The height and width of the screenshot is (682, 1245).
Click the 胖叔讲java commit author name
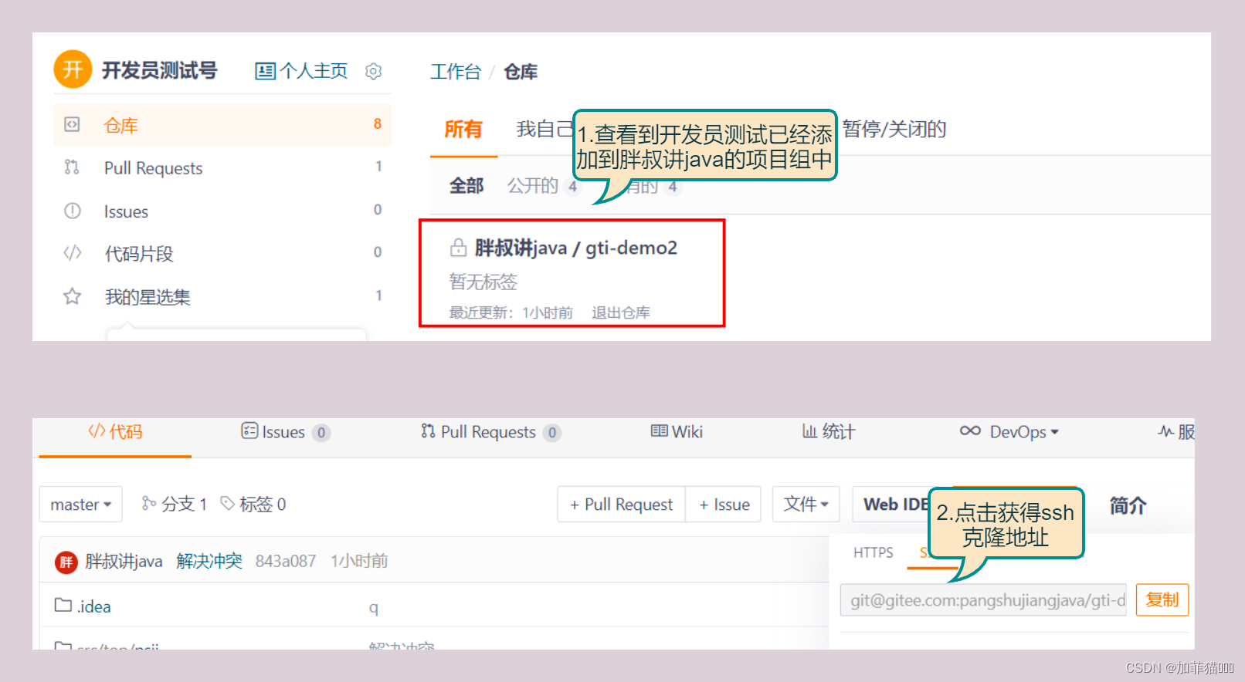pyautogui.click(x=124, y=561)
